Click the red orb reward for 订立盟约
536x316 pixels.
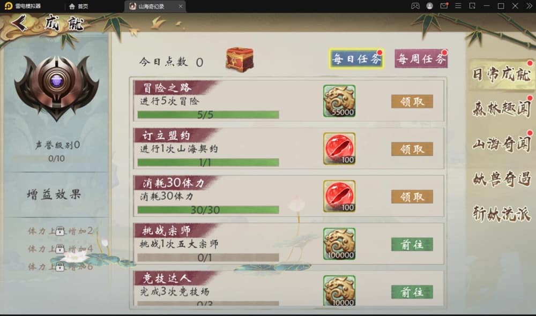339,148
